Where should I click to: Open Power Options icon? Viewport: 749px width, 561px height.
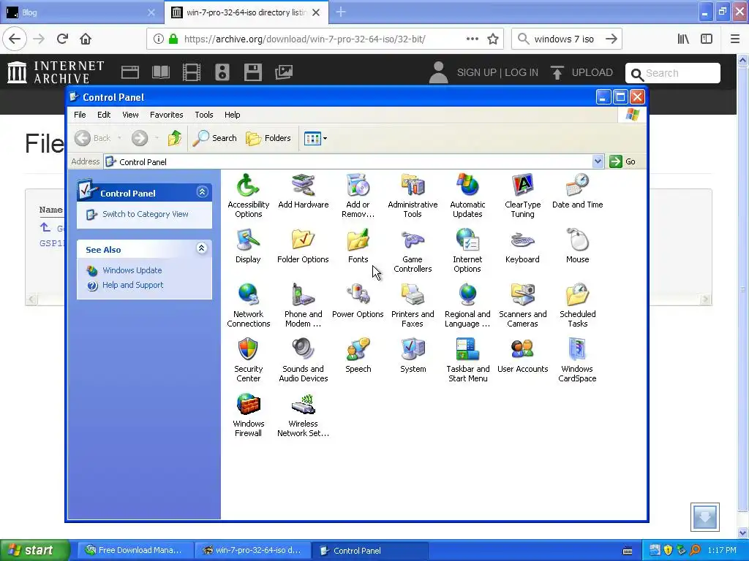pyautogui.click(x=358, y=301)
